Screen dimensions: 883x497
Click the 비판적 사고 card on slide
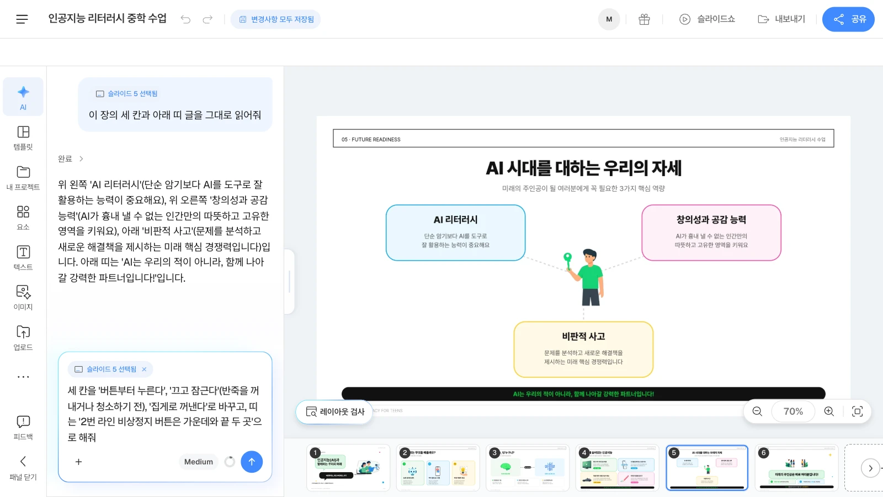583,350
